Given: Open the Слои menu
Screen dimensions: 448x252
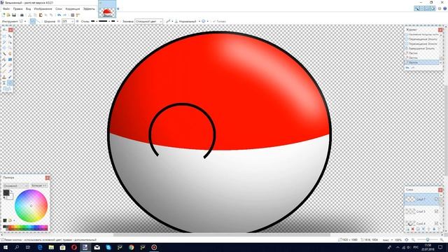Looking at the screenshot, I should pyautogui.click(x=59, y=9).
